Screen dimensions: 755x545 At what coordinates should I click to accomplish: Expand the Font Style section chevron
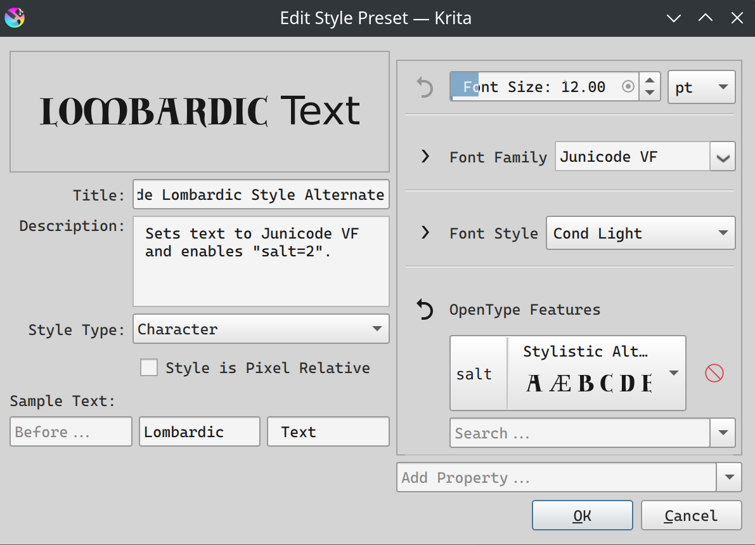click(425, 233)
